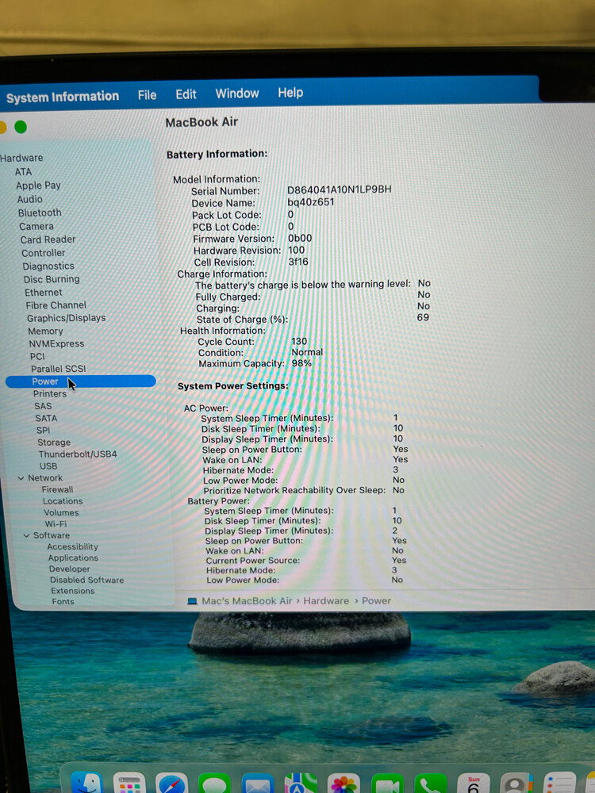Select Firewall under Network
The width and height of the screenshot is (595, 793).
[x=58, y=489]
